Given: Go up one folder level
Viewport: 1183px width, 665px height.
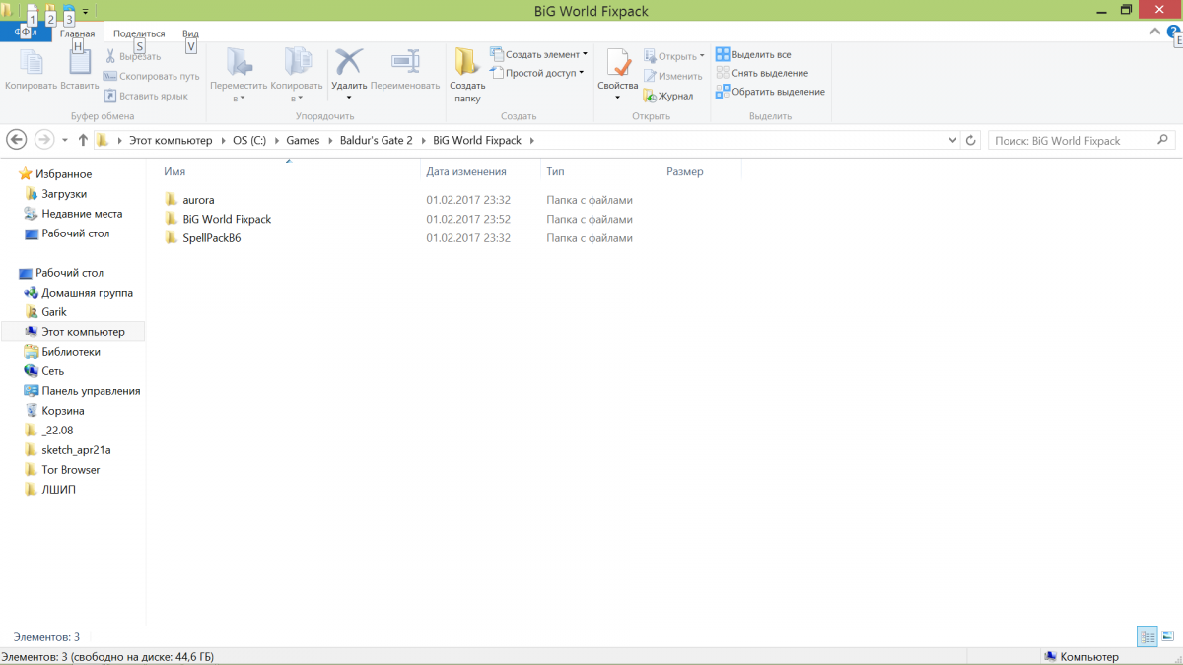Looking at the screenshot, I should point(83,140).
